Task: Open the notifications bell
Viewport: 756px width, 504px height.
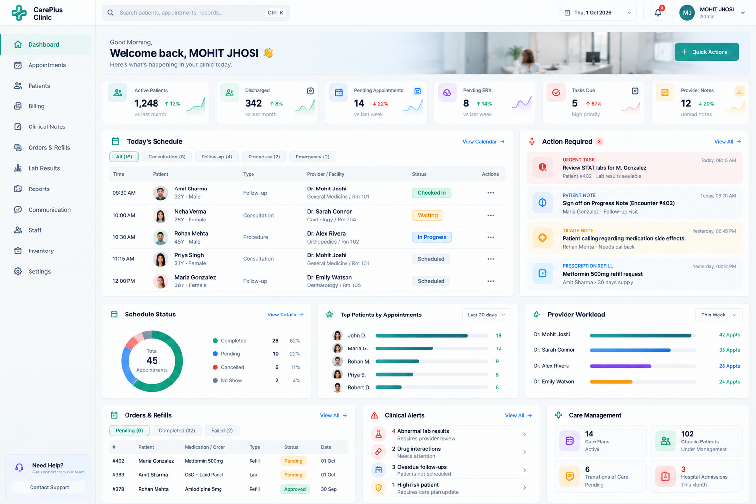Action: pos(658,13)
